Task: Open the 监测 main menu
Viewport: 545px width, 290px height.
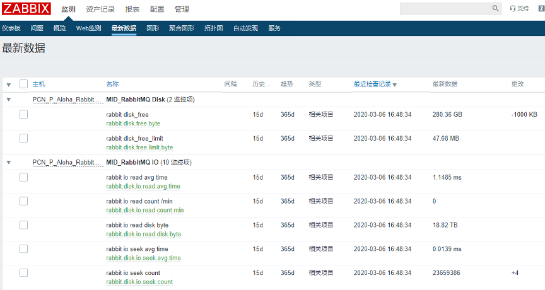Action: 68,9
